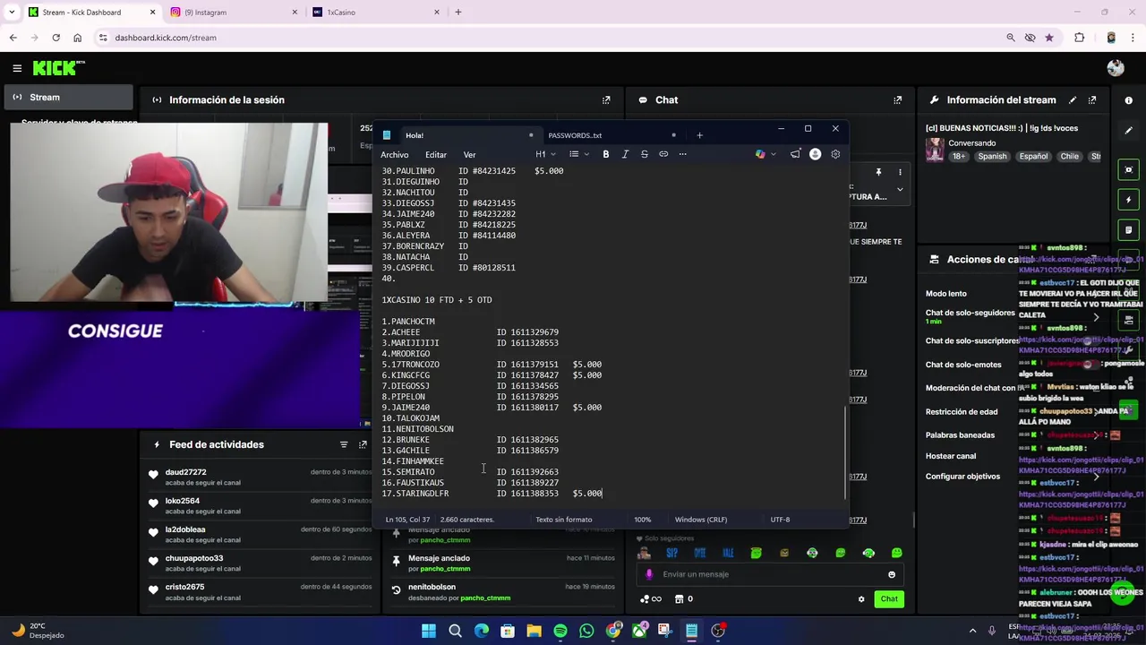
Task: Open Palabras baneadas settings
Action: pyautogui.click(x=960, y=435)
